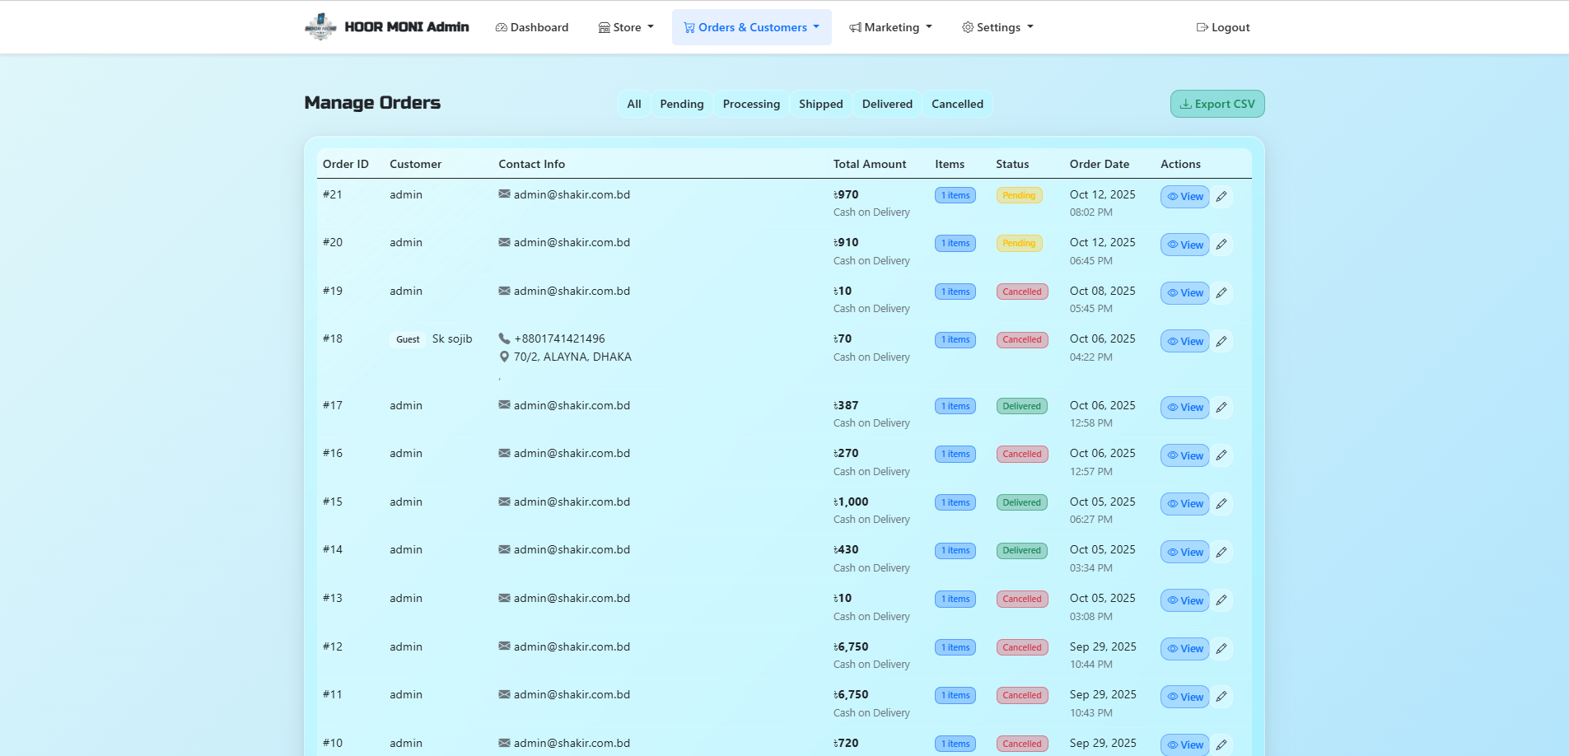Click Delivered status badge of order #17
The height and width of the screenshot is (756, 1569).
coord(1022,406)
